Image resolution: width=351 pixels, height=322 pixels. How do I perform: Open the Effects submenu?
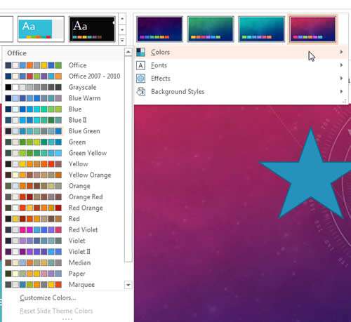(241, 79)
